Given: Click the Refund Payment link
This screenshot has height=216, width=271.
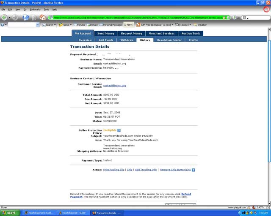Looking at the screenshot, I should tap(186, 194).
